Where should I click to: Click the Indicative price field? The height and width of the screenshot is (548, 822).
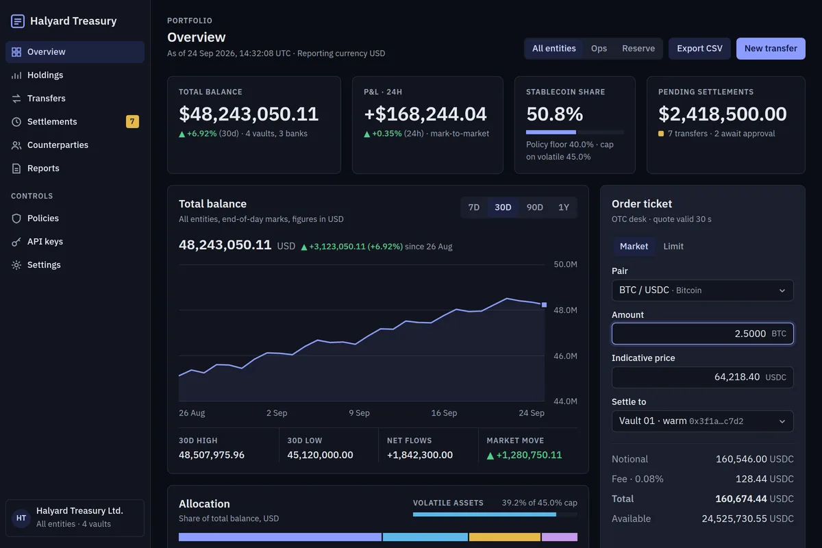point(703,377)
